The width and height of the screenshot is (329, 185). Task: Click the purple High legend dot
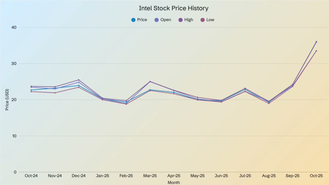click(180, 20)
